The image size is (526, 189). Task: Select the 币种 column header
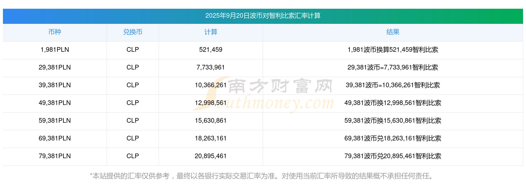tap(55, 32)
